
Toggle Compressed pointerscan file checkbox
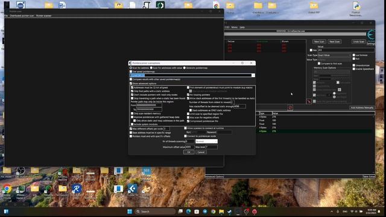pos(188,121)
